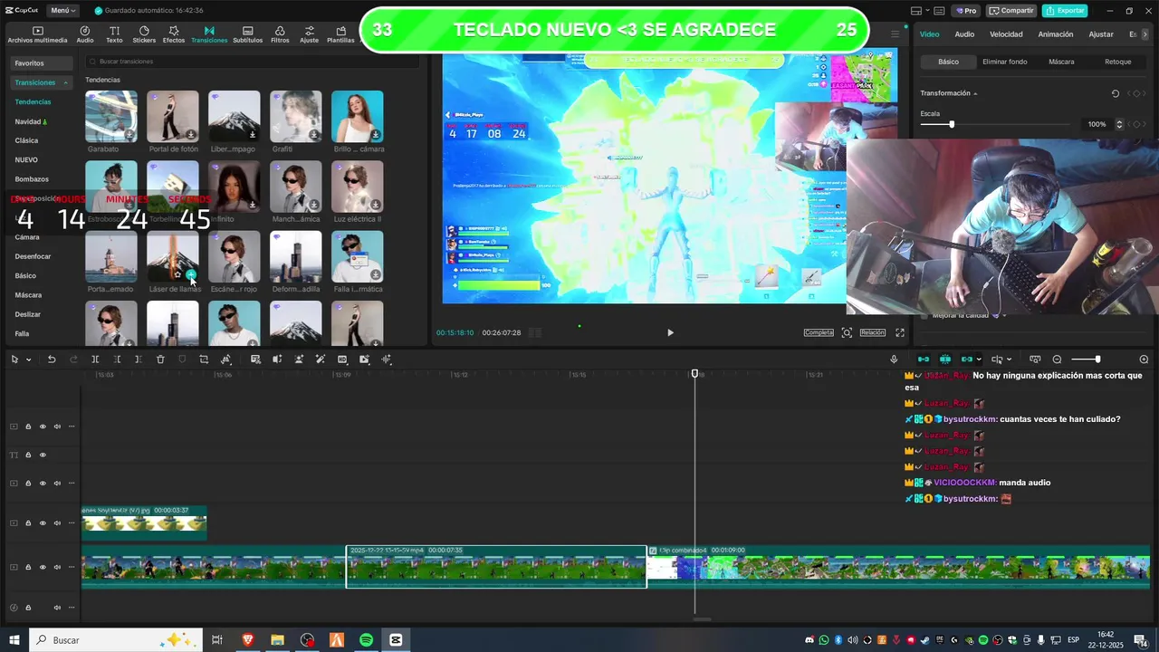Viewport: 1159px width, 652px height.
Task: Open the linkage dropdown arrow
Action: coord(979,360)
